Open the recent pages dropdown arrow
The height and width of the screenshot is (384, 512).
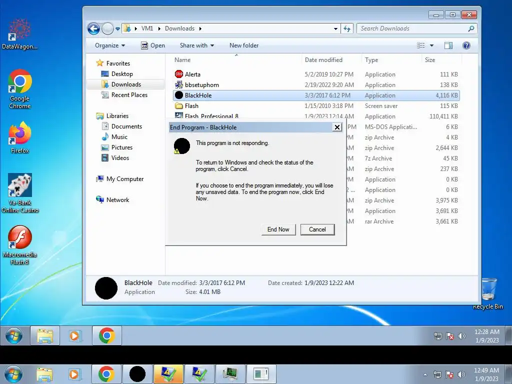pos(118,28)
